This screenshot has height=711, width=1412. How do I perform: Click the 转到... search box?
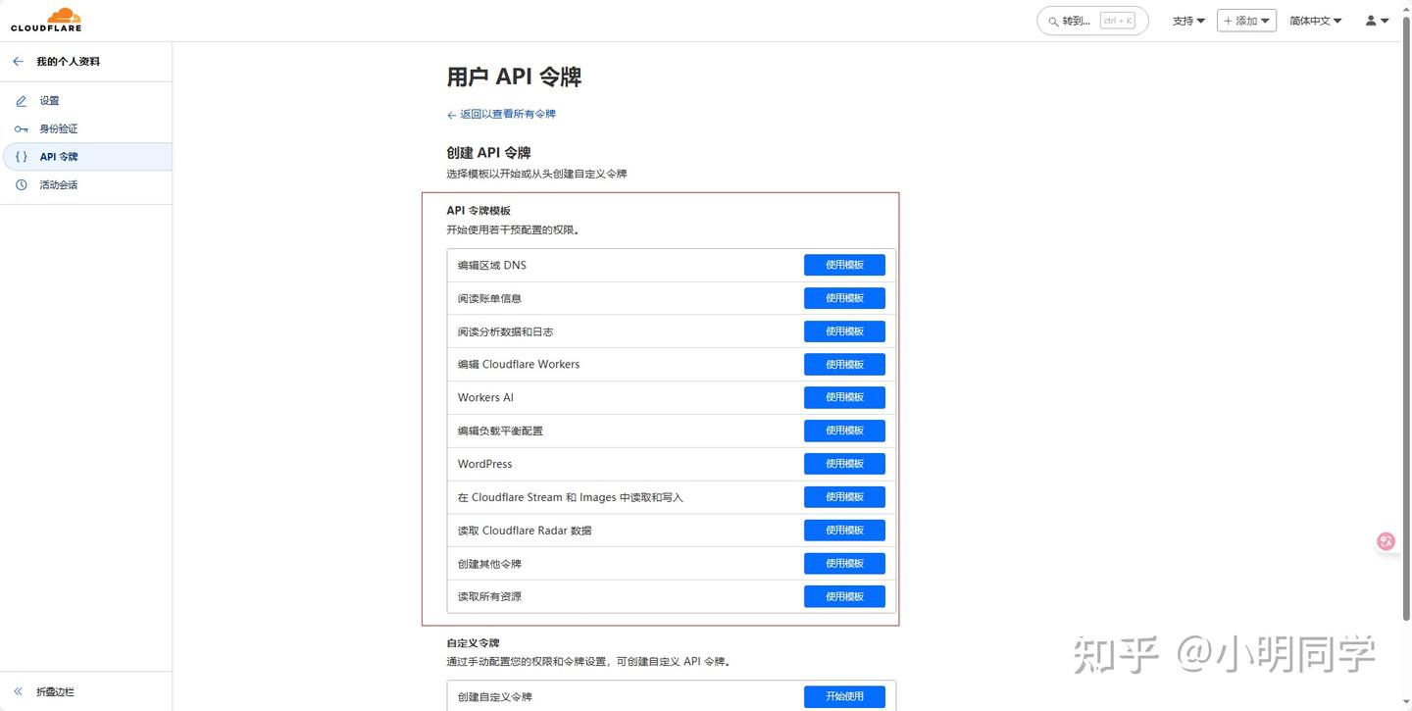point(1092,21)
